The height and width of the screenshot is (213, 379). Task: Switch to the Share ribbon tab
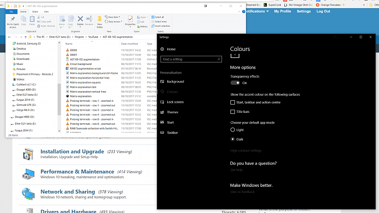(x=35, y=12)
